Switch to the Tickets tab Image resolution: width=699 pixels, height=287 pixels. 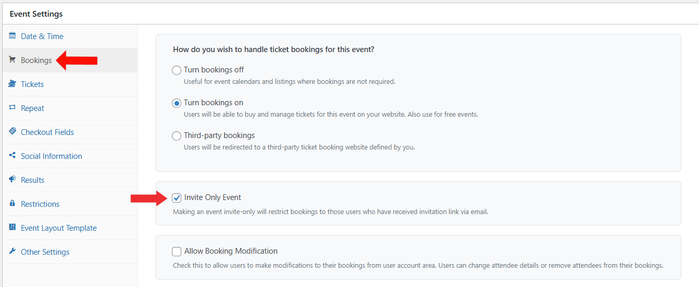(x=70, y=84)
